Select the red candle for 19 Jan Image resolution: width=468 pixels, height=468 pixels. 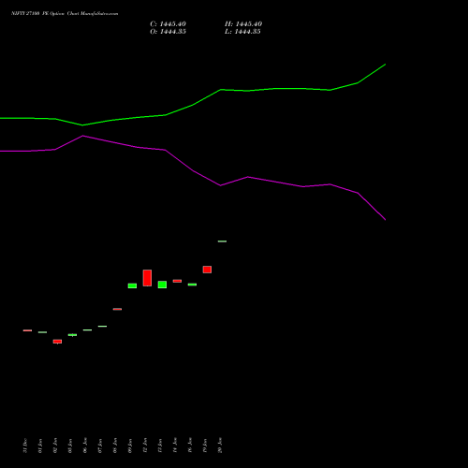tap(207, 270)
